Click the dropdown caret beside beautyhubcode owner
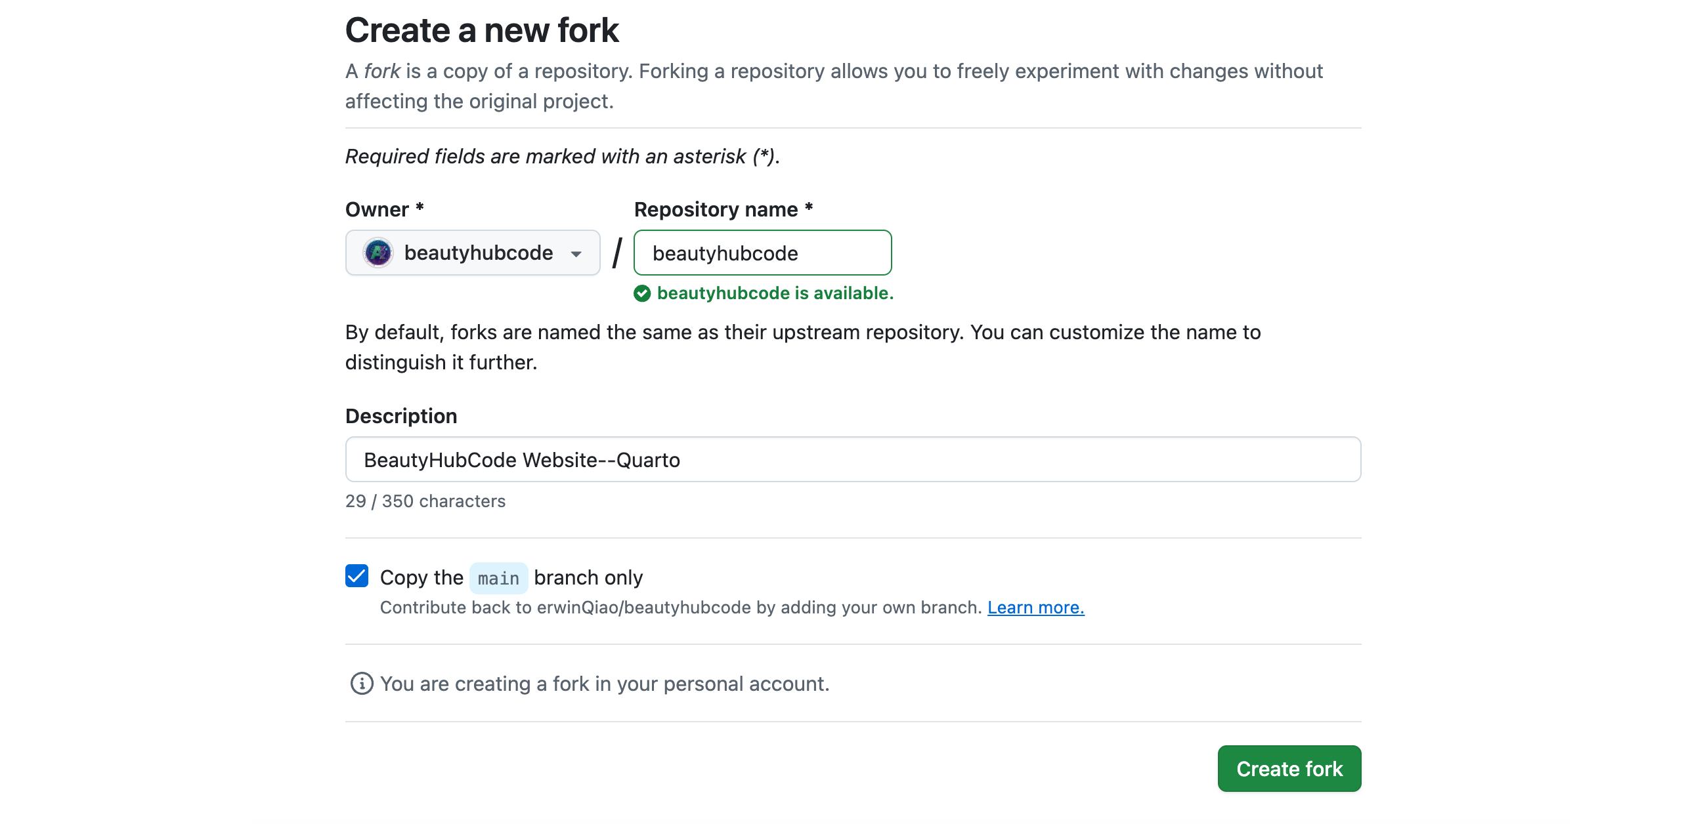 576,253
